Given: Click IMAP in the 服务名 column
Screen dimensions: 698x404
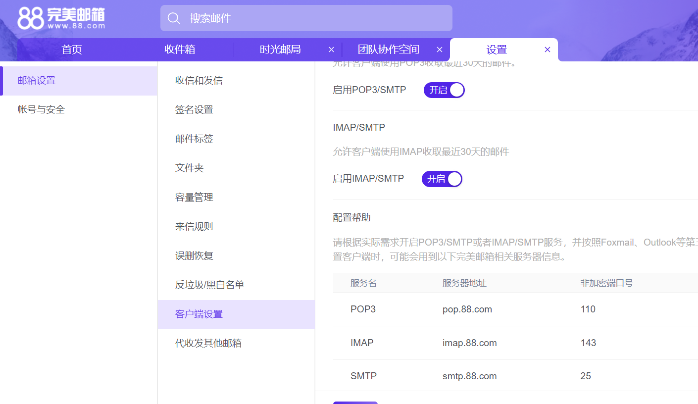Looking at the screenshot, I should 362,343.
